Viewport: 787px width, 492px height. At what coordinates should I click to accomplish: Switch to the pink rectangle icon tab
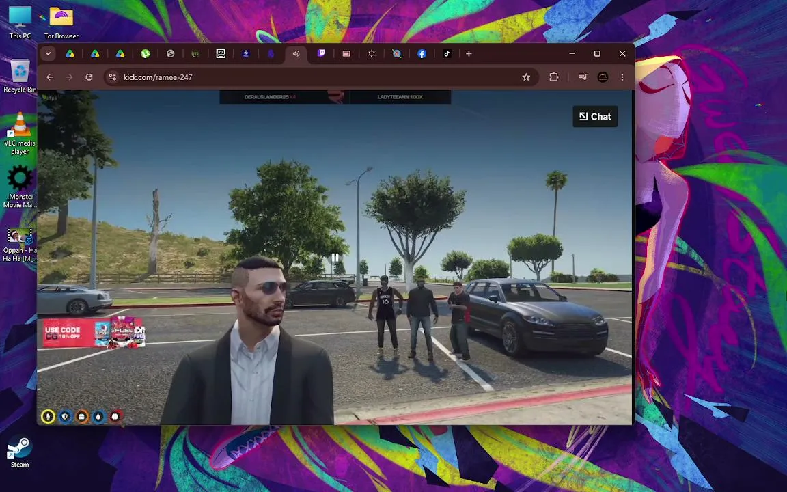[x=346, y=54]
